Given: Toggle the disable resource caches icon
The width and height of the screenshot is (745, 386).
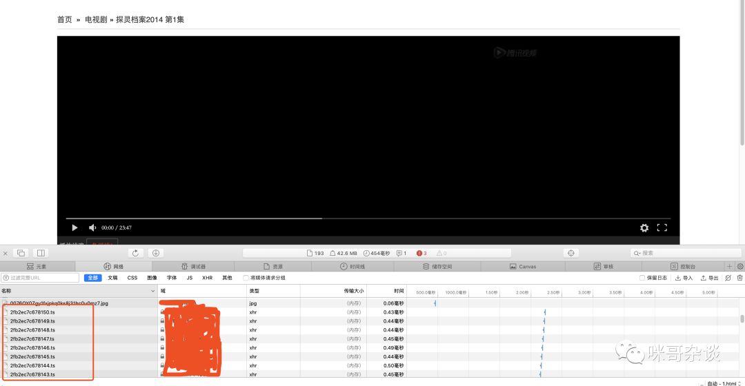Looking at the screenshot, I should point(728,278).
